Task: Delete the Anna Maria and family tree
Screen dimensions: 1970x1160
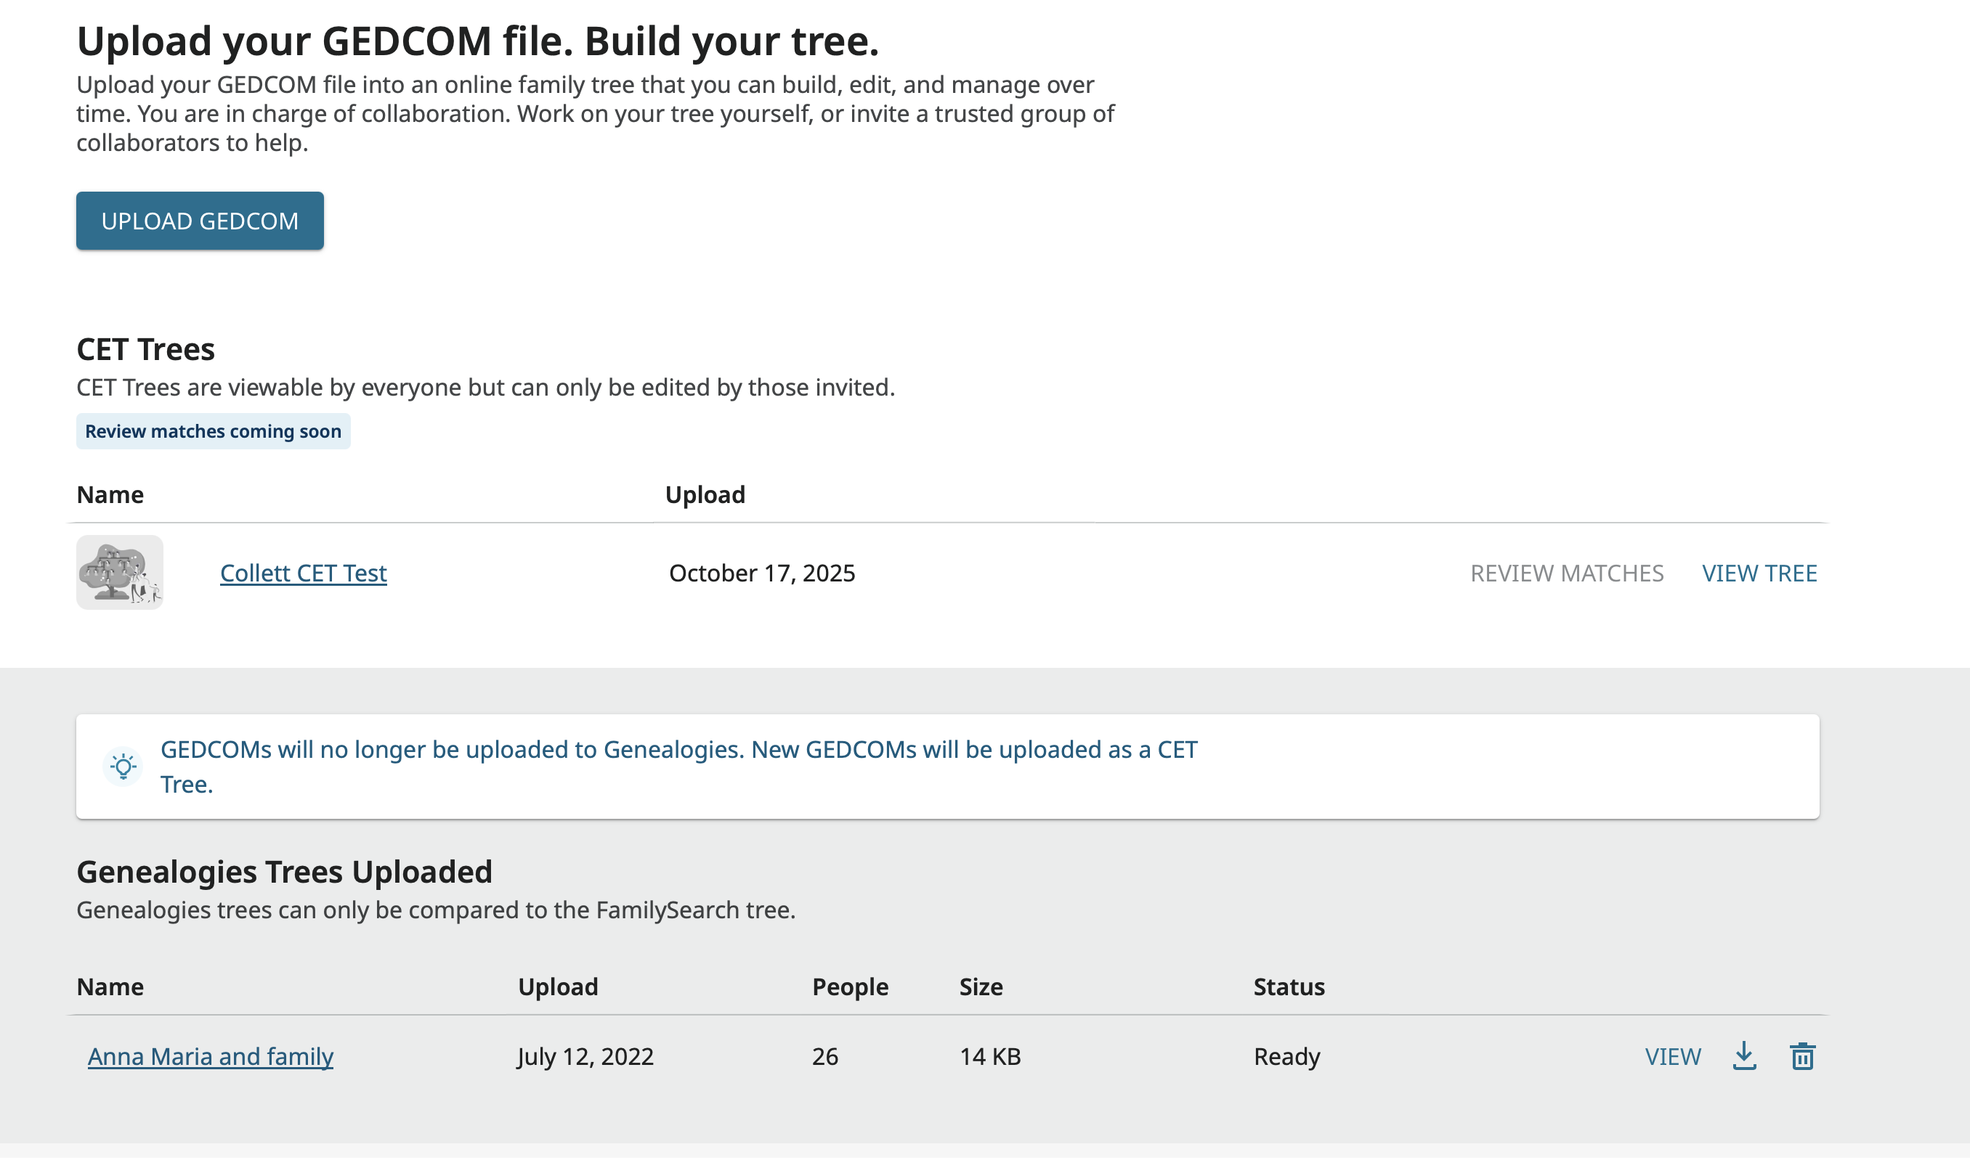Action: (x=1803, y=1057)
